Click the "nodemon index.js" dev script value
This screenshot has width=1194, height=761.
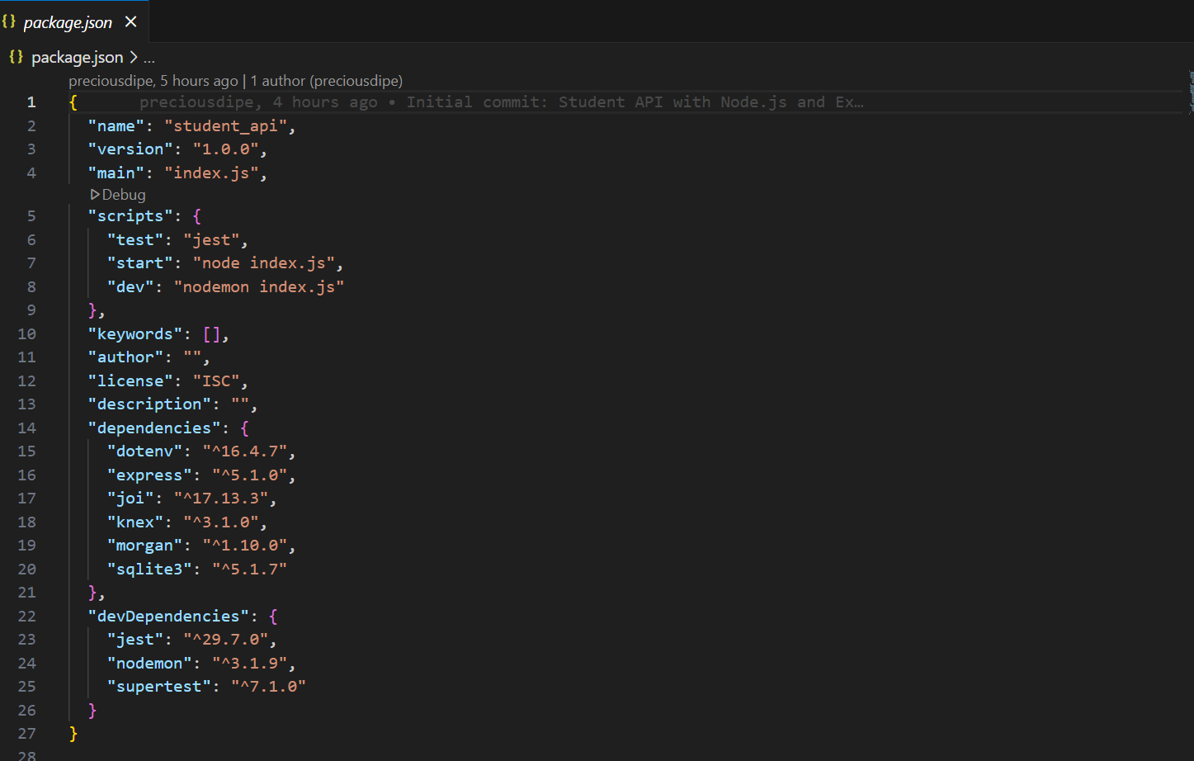coord(259,287)
